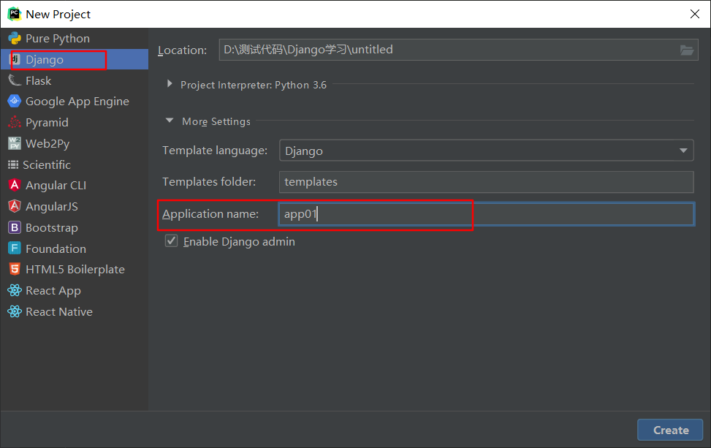Toggle Enable Django admin checkbox
This screenshot has width=711, height=448.
(171, 240)
